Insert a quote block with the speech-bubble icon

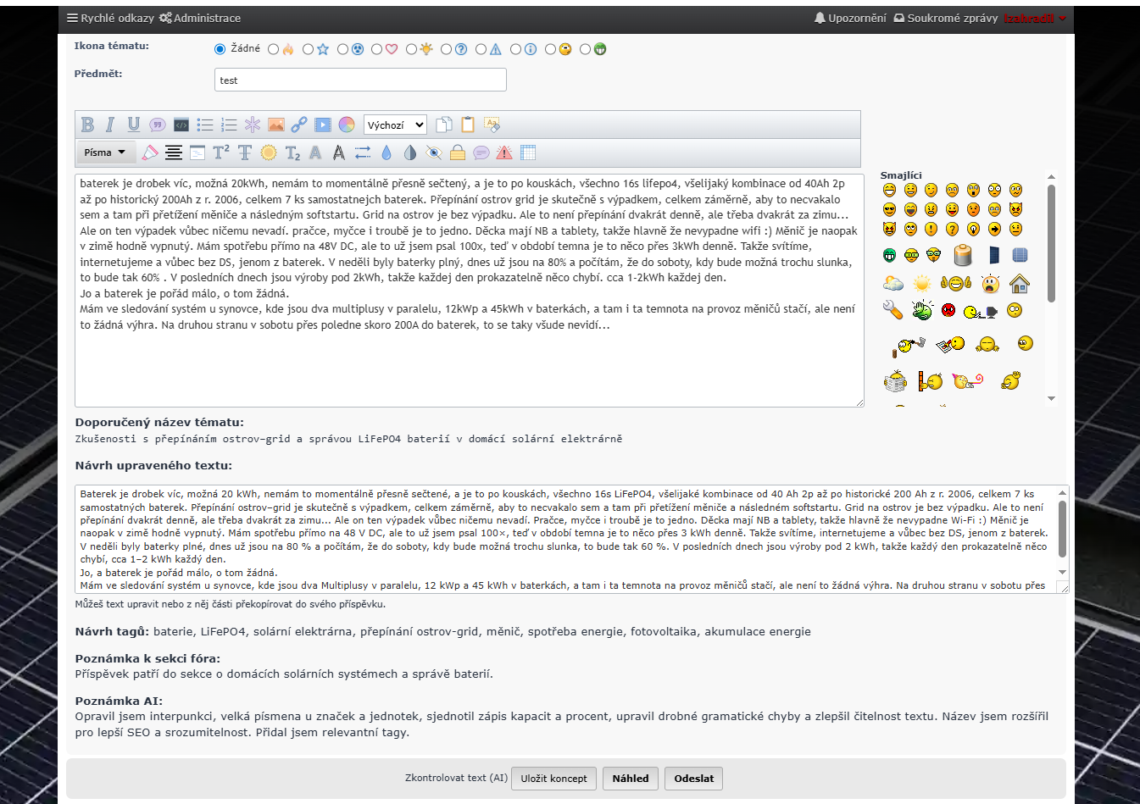(x=158, y=125)
